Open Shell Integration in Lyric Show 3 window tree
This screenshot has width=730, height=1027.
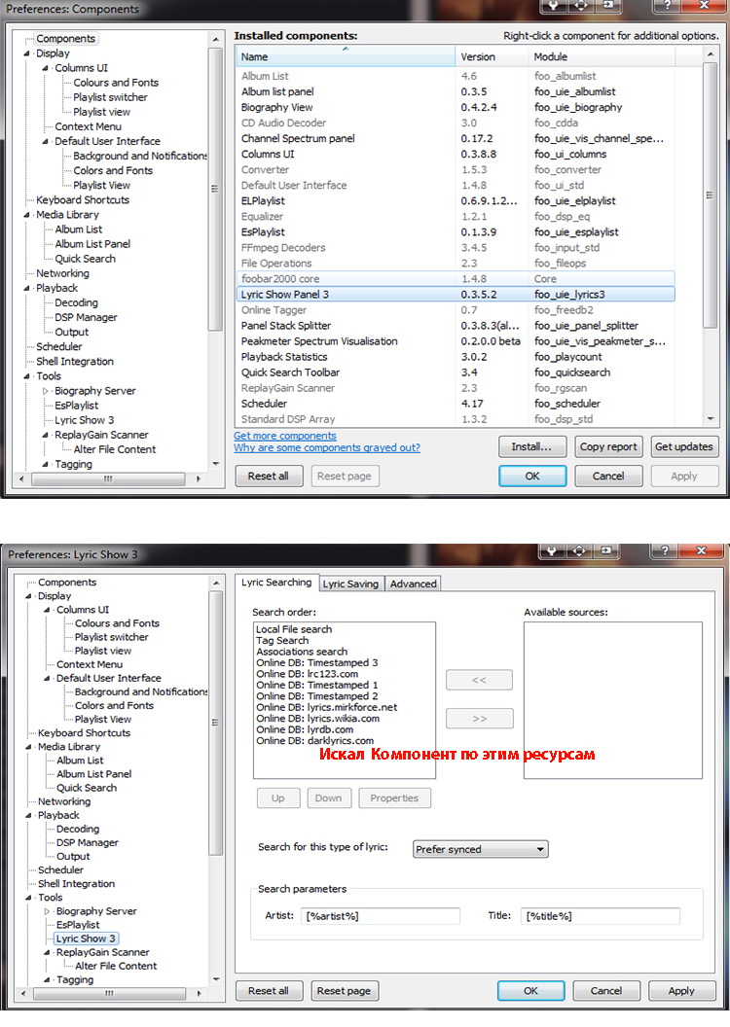point(76,884)
